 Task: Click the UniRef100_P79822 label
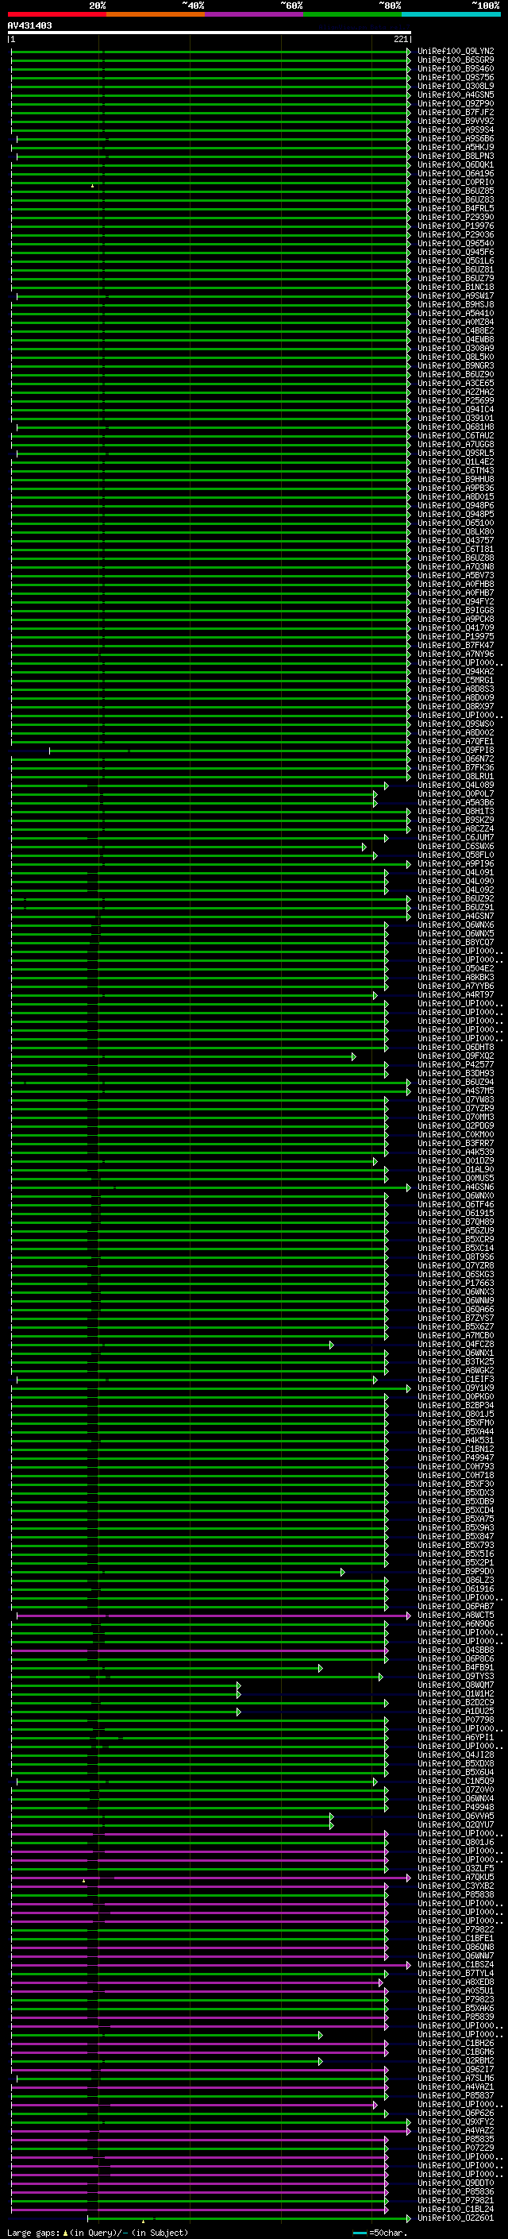pos(456,1928)
